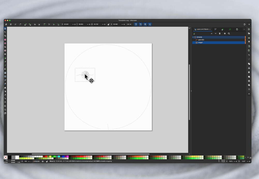Select the Gradient tool
259x179 pixels.
(5, 73)
